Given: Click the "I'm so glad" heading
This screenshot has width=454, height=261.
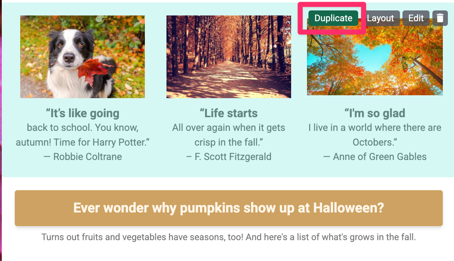Looking at the screenshot, I should point(375,113).
